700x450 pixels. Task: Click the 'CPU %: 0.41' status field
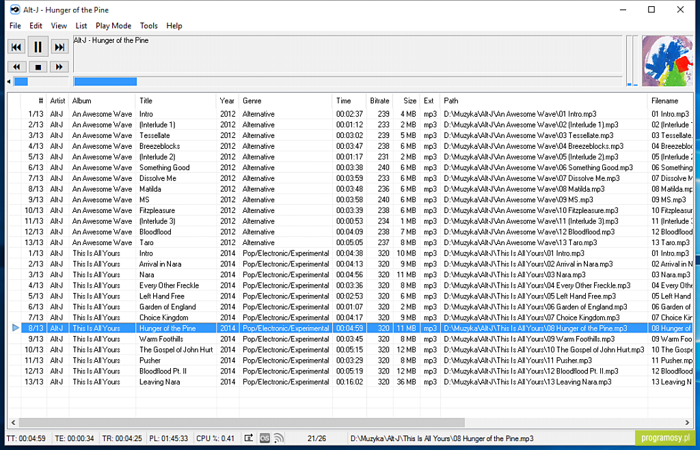(215, 438)
